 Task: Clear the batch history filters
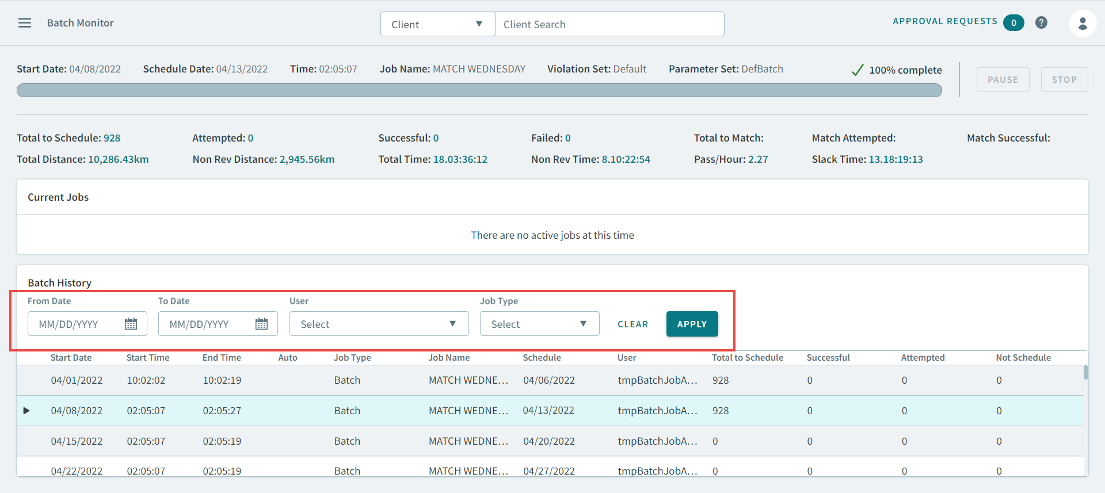click(632, 324)
